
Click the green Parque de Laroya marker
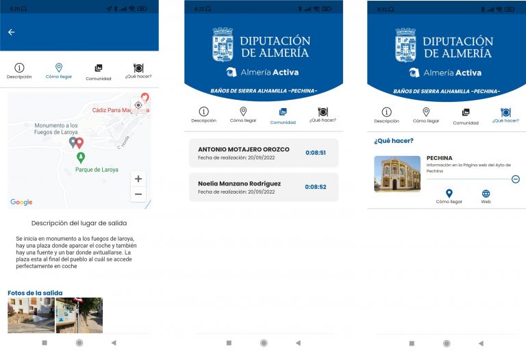click(x=81, y=158)
